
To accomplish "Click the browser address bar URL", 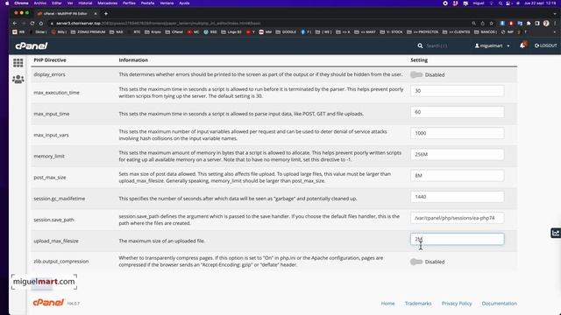I will (x=159, y=24).
